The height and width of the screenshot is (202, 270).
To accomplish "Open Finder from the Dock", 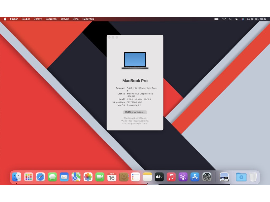I will tap(17, 177).
